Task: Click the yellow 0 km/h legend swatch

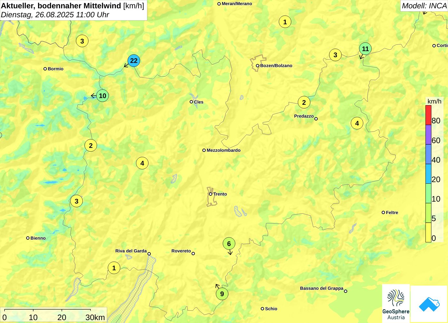Action: pos(428,232)
